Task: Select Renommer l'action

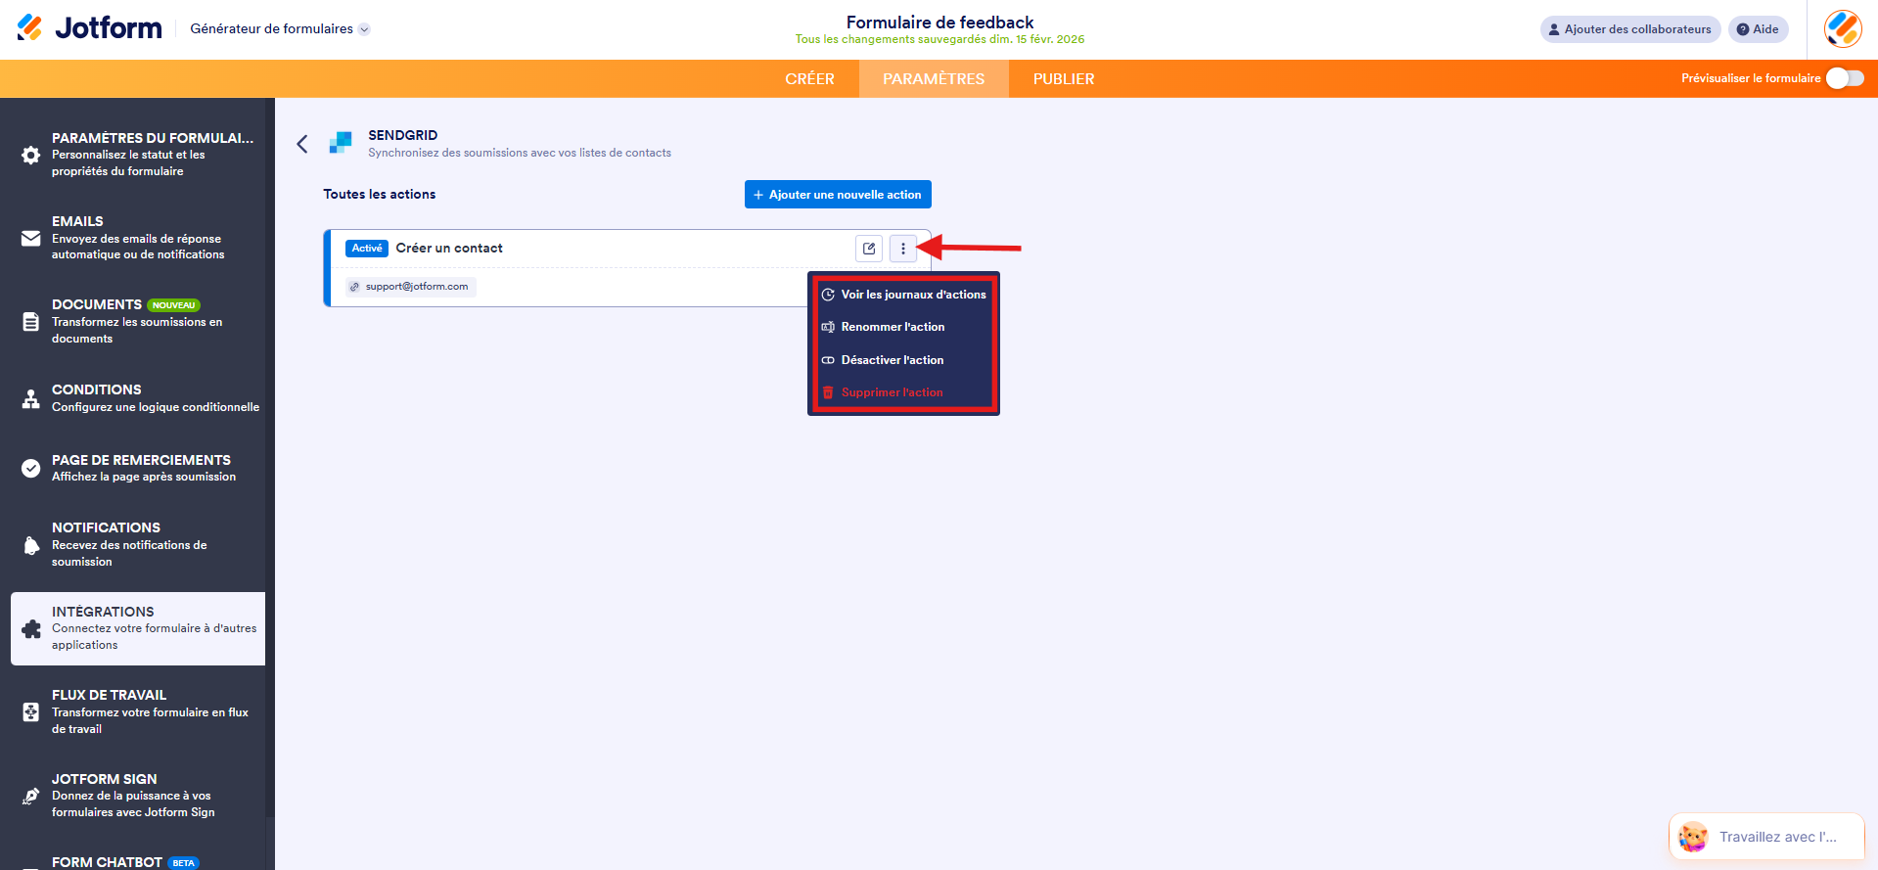Action: (904, 327)
